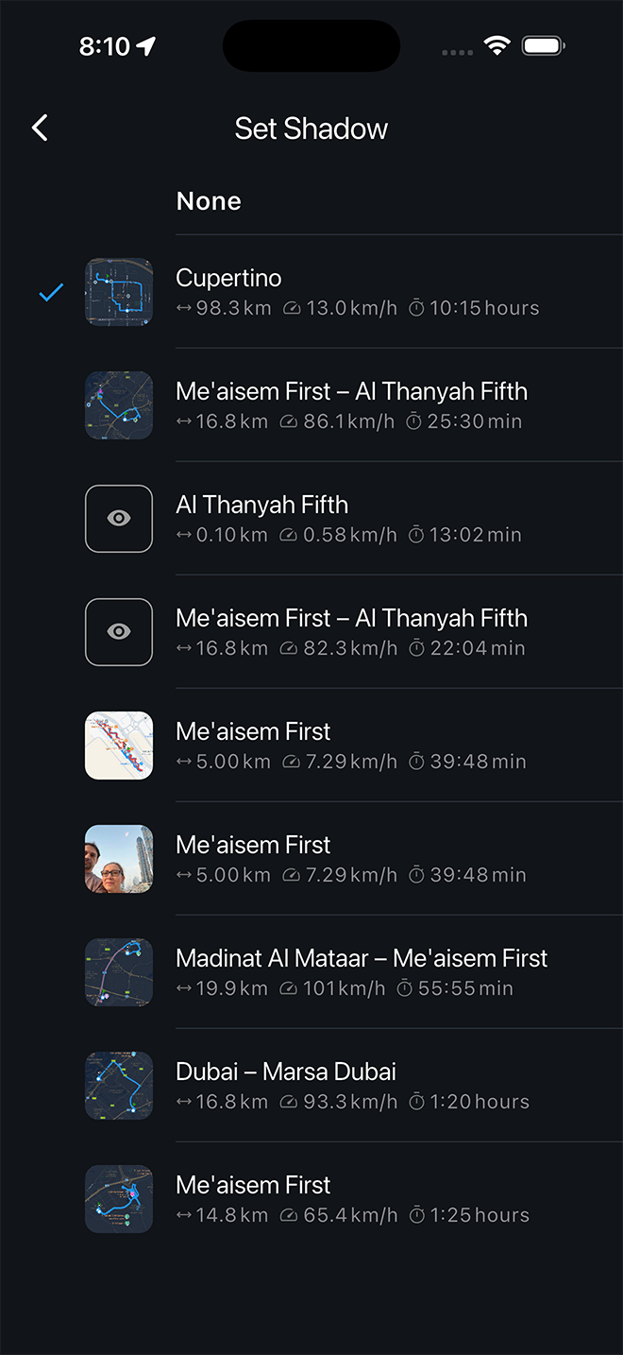The height and width of the screenshot is (1355, 623).
Task: Tap the Cupertino 13.0 km/h speedometer icon
Action: pyautogui.click(x=292, y=309)
